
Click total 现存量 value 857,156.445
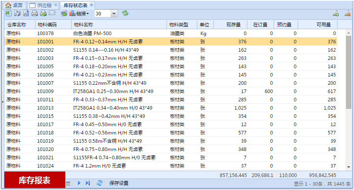click(233, 175)
